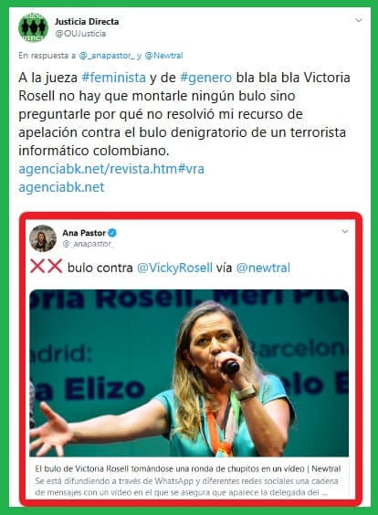Click the Justicia Directa display name
Screen dimensions: 378x515
[87, 22]
